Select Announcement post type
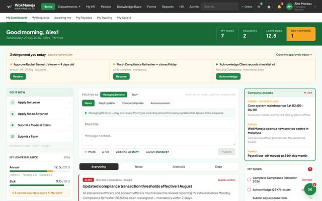 160,103
